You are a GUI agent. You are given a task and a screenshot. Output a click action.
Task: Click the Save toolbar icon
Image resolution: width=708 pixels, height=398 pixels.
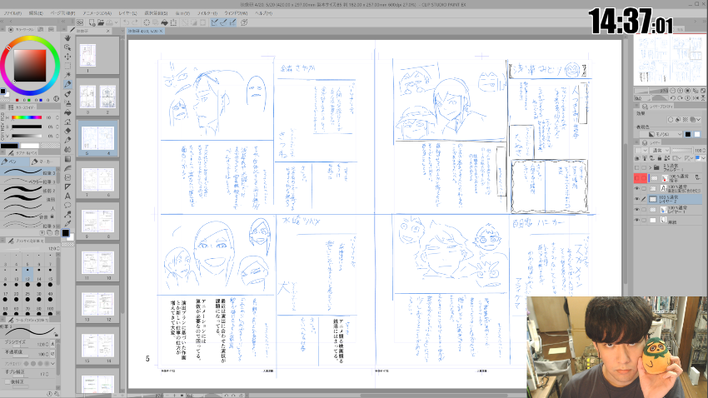point(109,22)
